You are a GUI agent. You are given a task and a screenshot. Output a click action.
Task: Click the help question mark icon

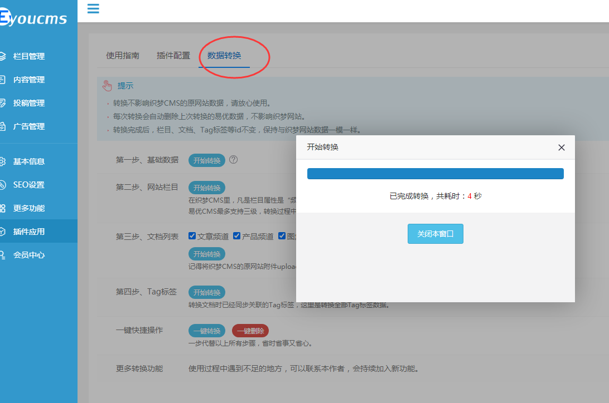coord(234,160)
